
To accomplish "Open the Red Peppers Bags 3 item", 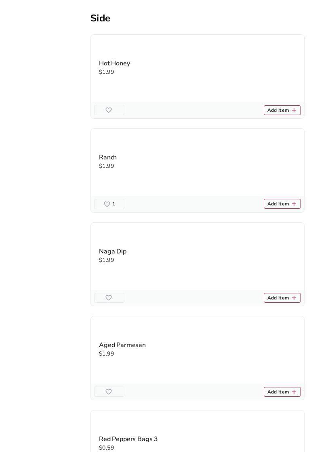I will (128, 439).
